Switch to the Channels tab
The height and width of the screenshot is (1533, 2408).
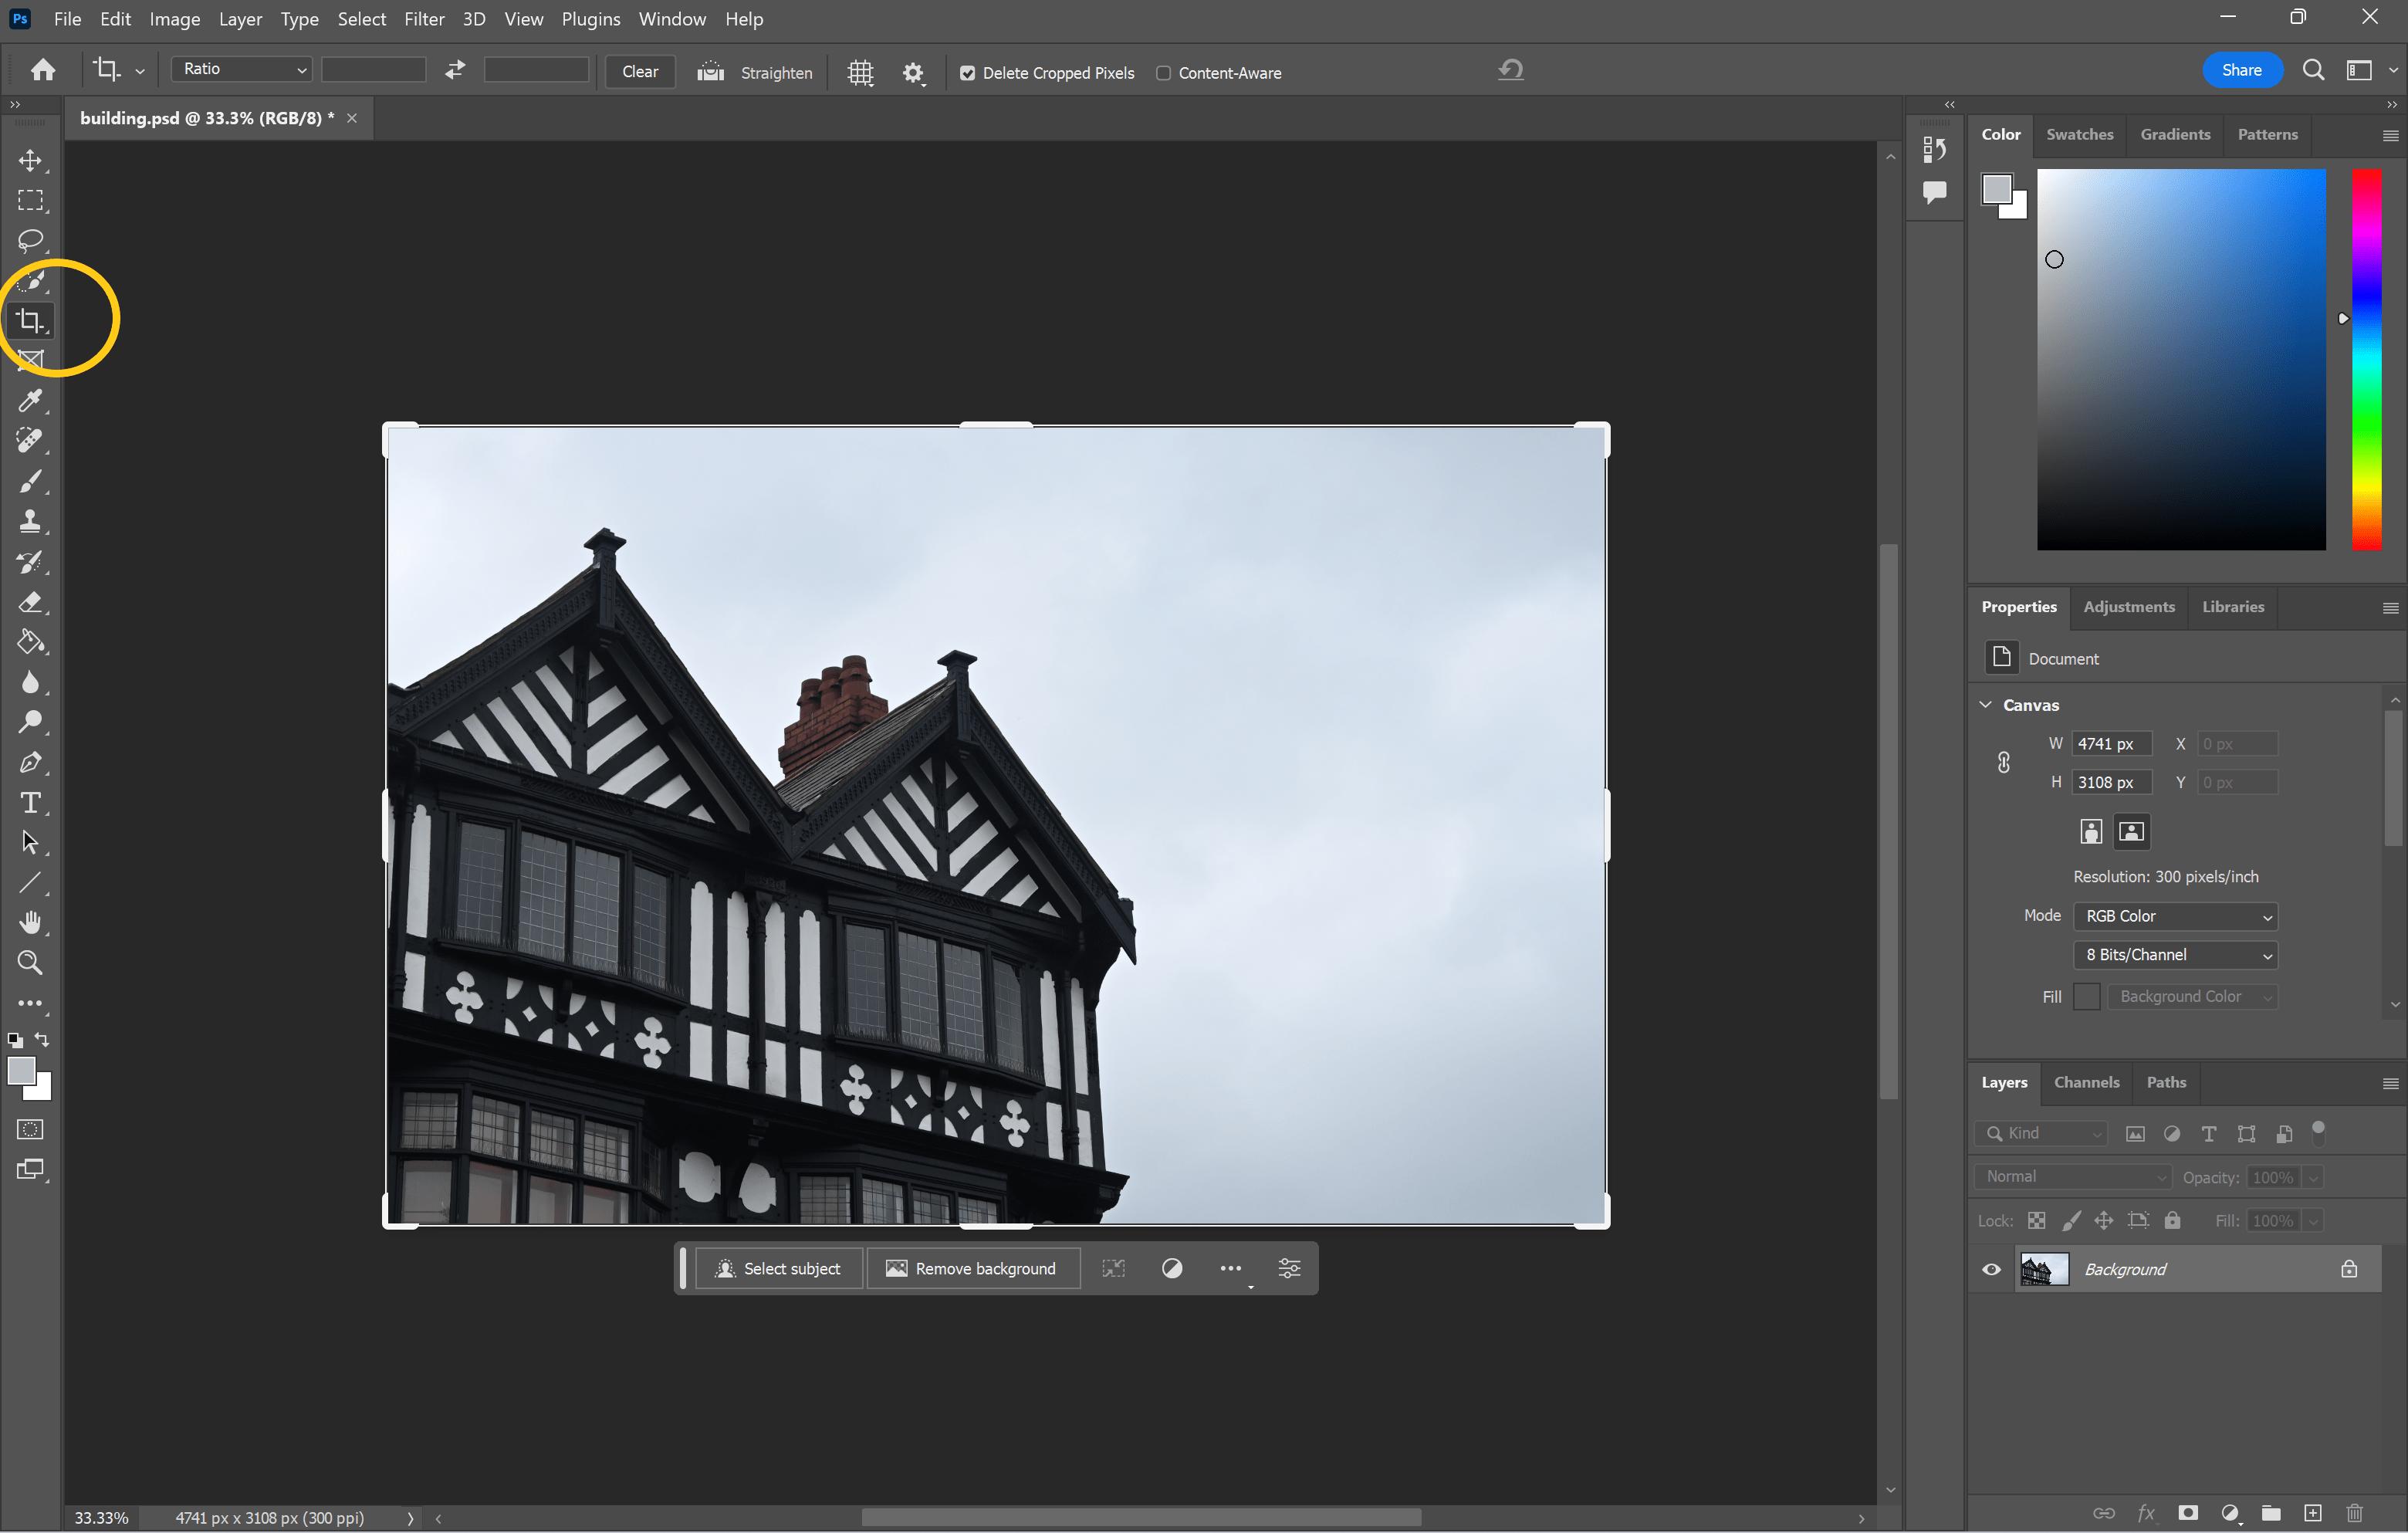[x=2086, y=1082]
